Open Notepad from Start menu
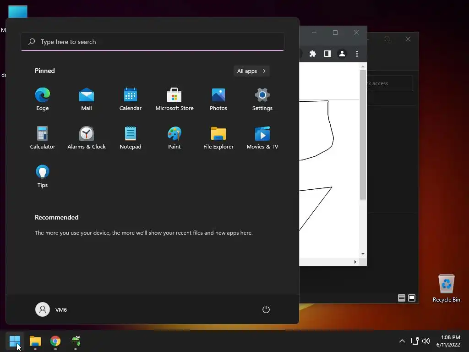Image resolution: width=469 pixels, height=352 pixels. click(x=131, y=138)
